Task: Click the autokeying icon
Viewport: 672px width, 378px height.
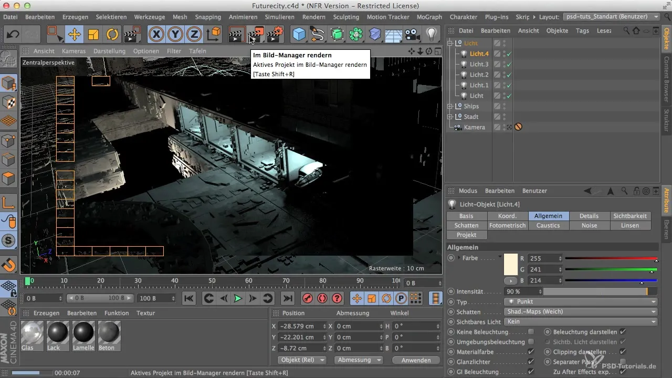Action: 322,298
